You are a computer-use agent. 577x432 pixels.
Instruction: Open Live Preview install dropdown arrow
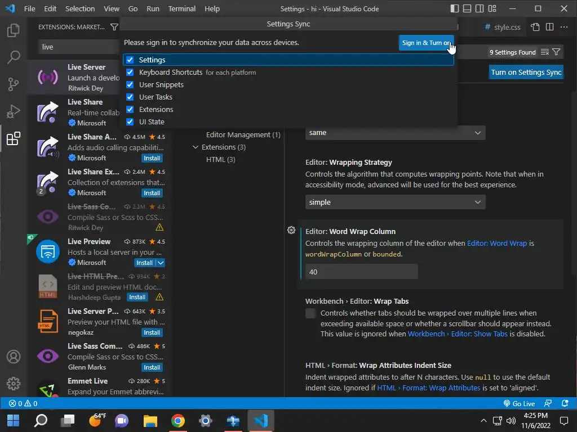(x=161, y=263)
